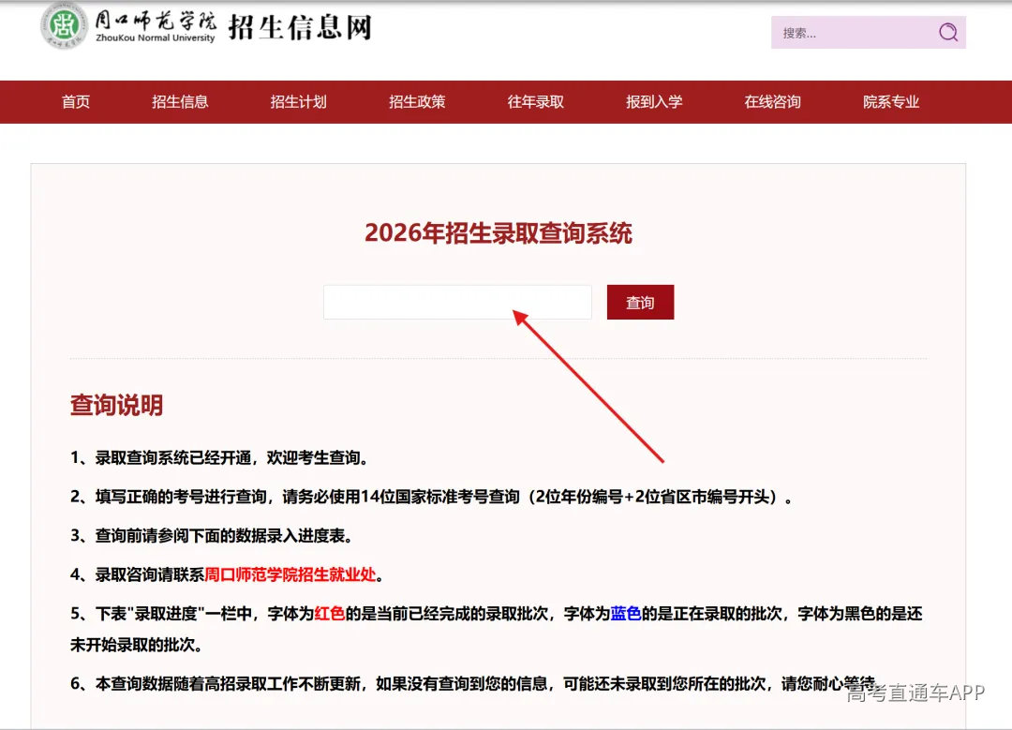Open the 周口师范学院招生就业处 red link
Viewport: 1012px width, 730px height.
pyautogui.click(x=290, y=574)
